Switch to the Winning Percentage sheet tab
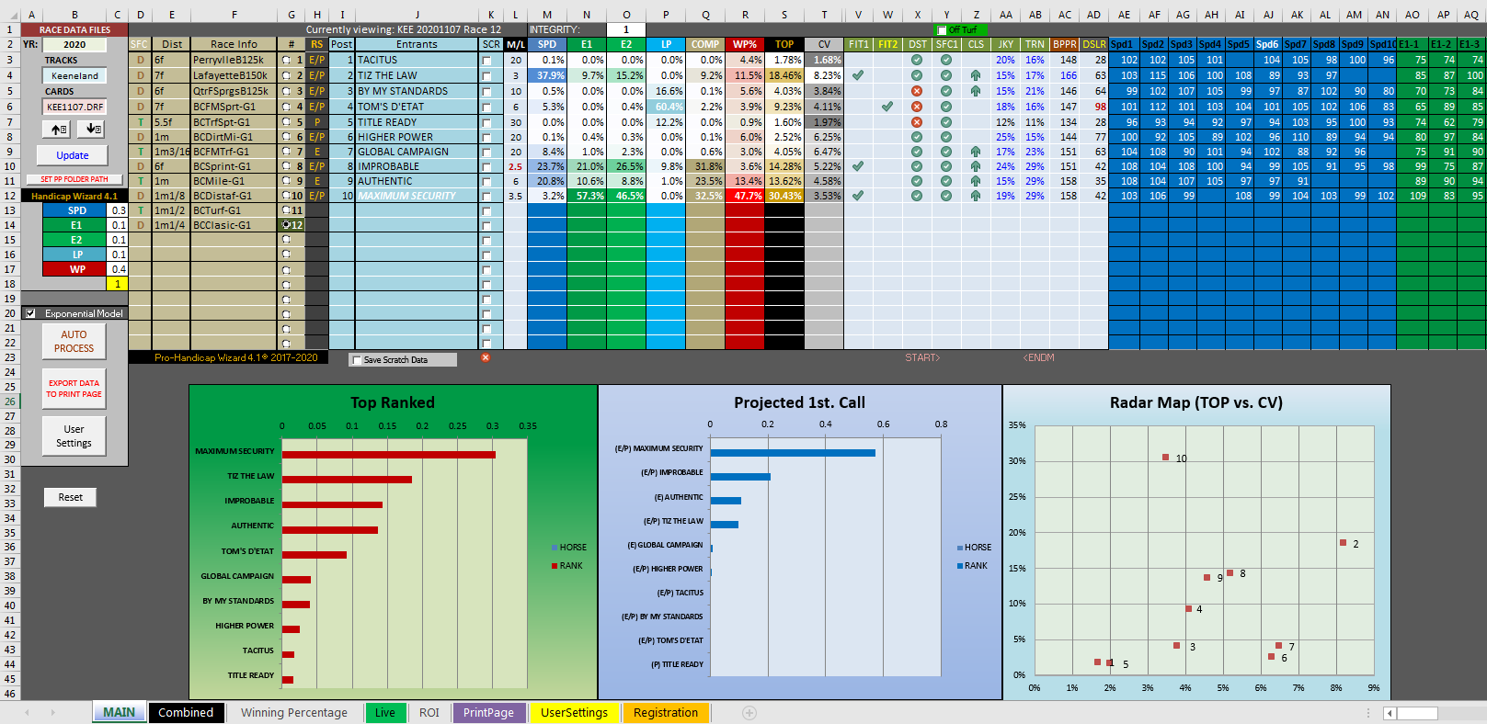 pos(293,713)
